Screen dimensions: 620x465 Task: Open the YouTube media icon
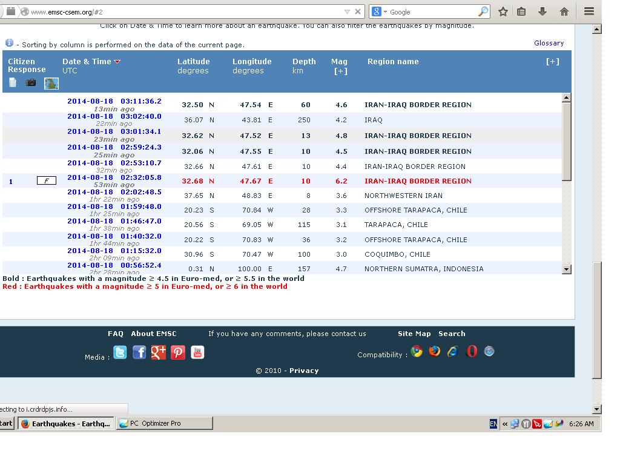tap(197, 352)
